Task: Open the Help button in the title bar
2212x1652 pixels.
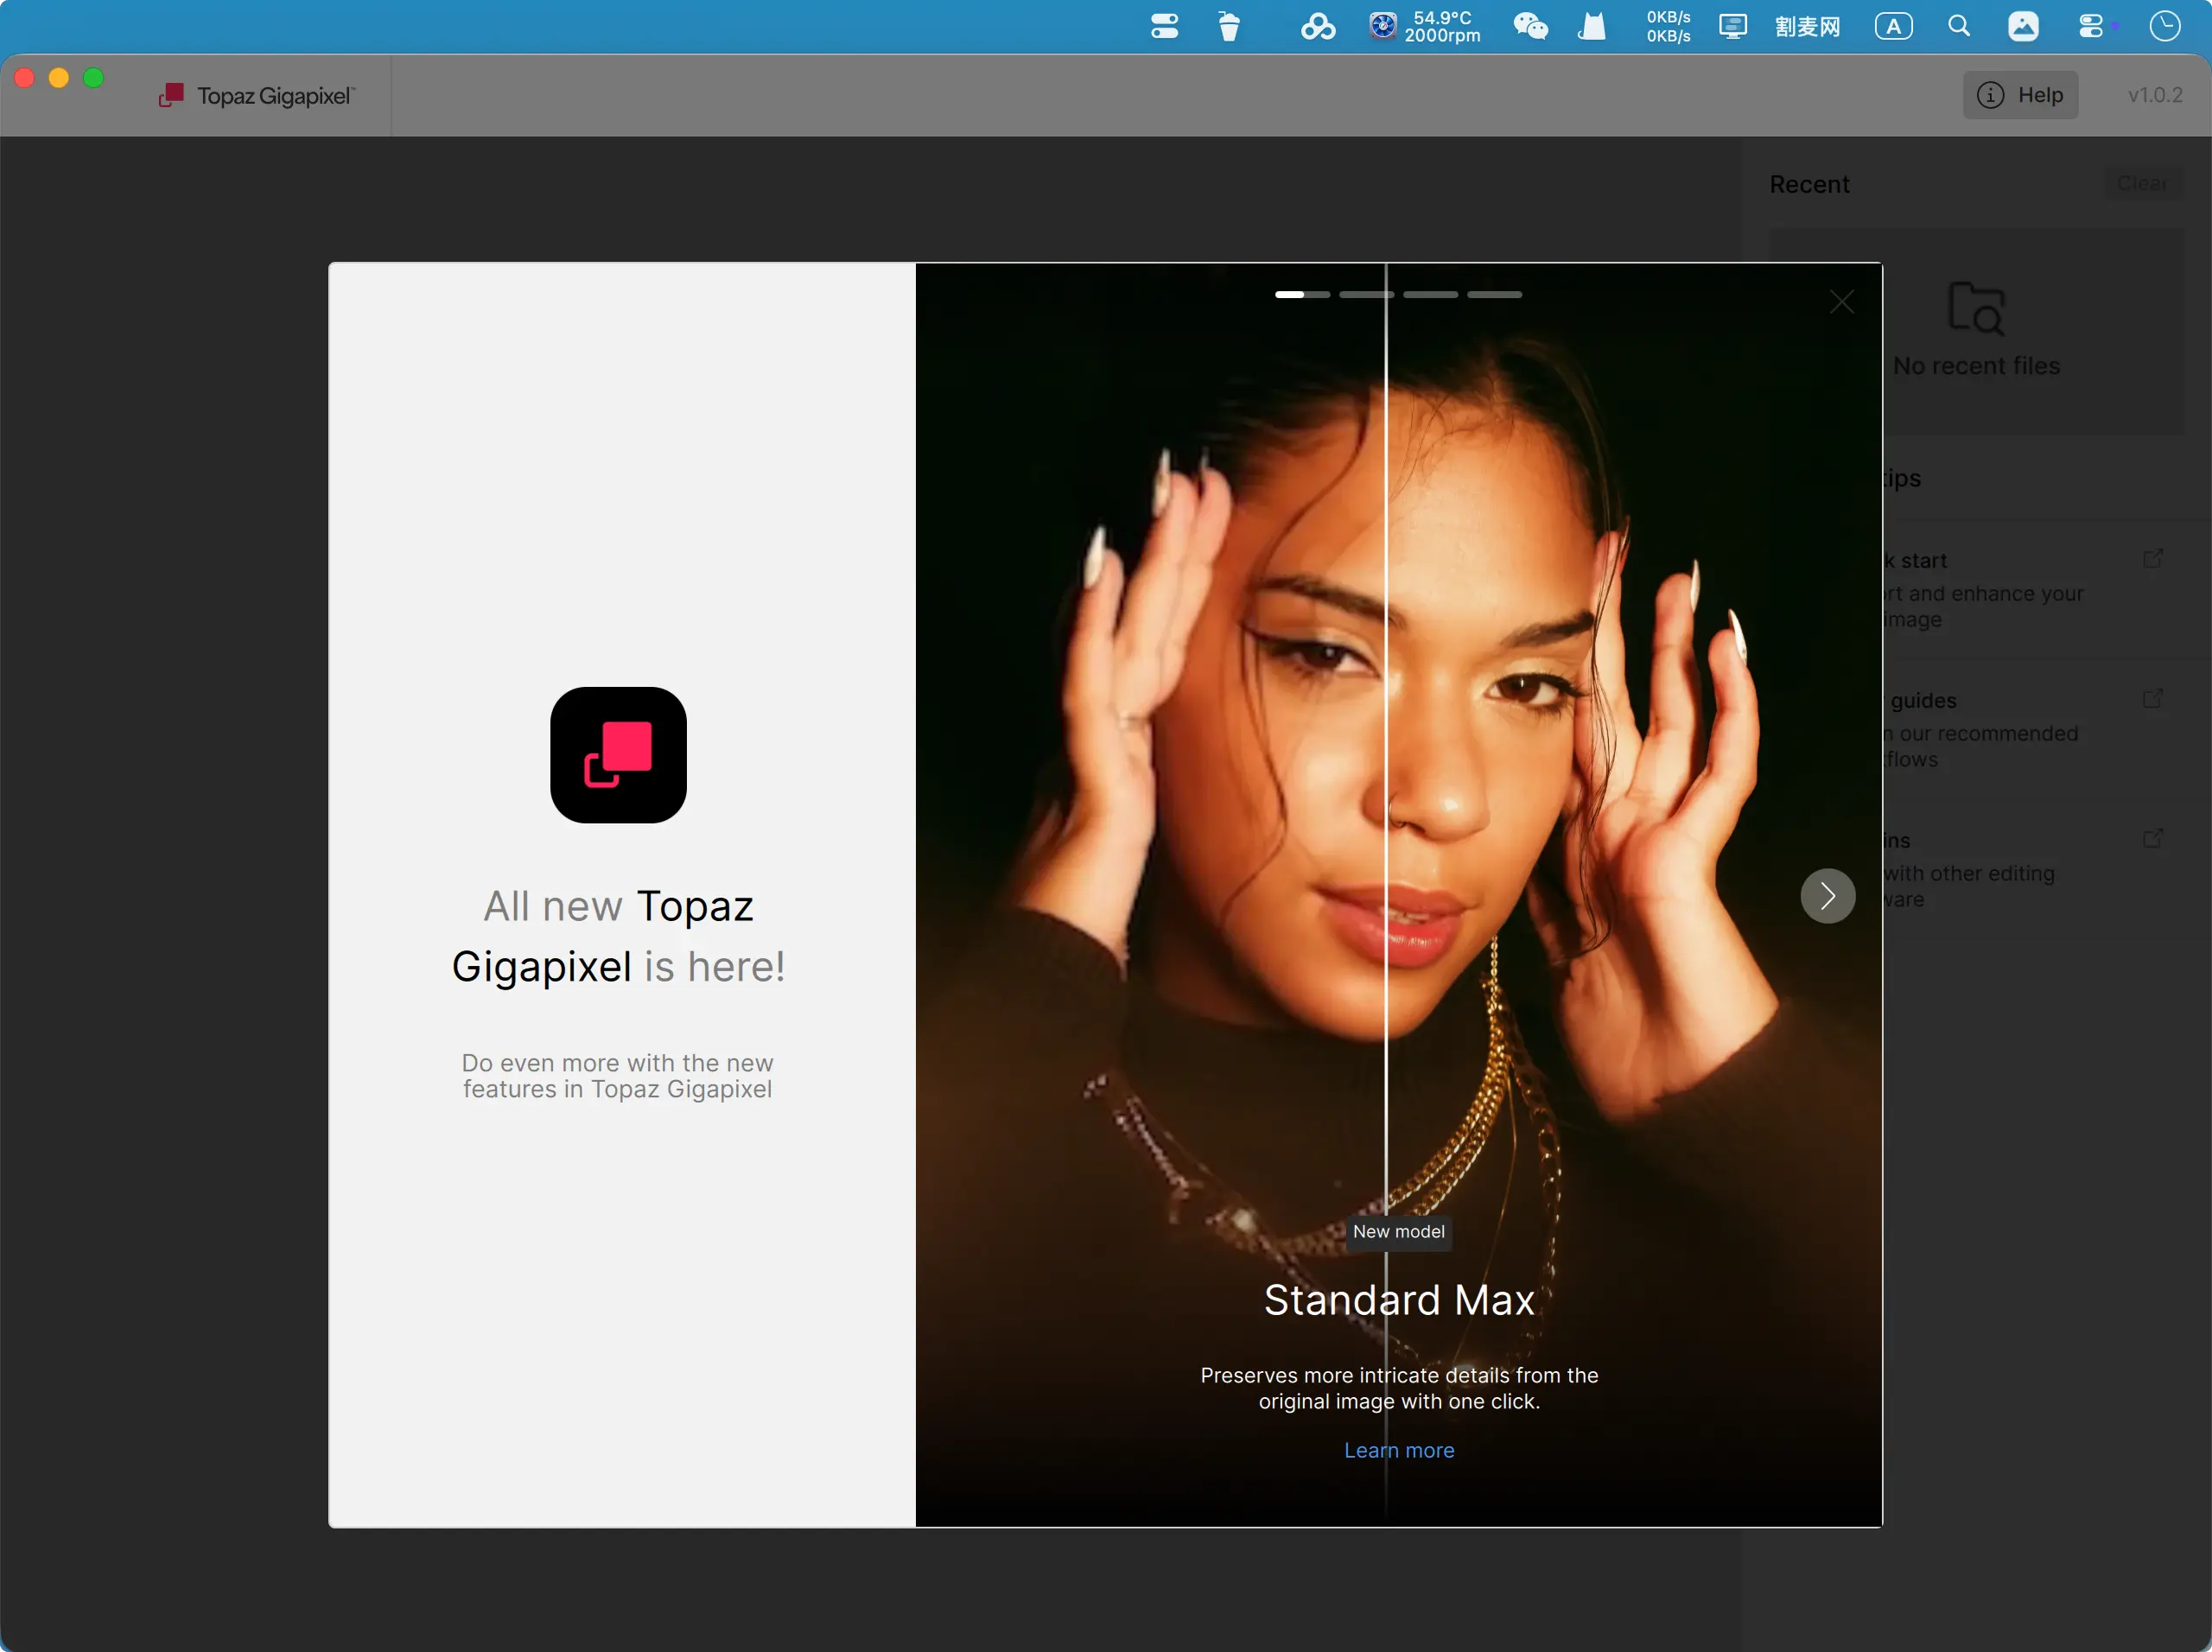Action: 2020,95
